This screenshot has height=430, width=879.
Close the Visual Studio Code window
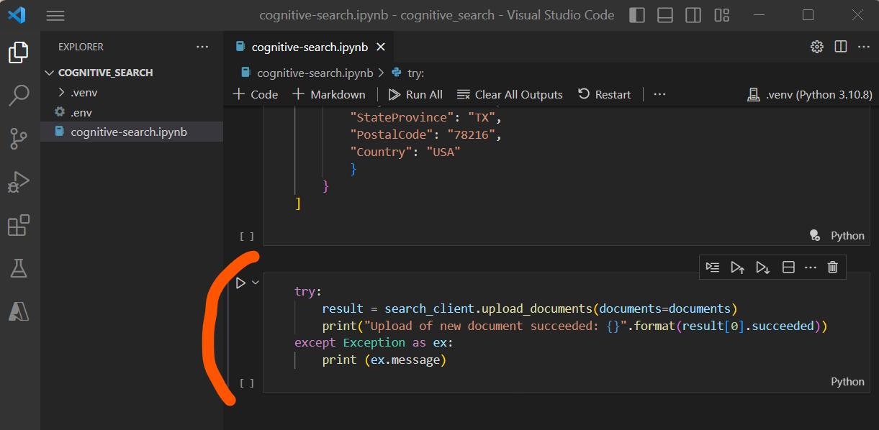tap(857, 15)
